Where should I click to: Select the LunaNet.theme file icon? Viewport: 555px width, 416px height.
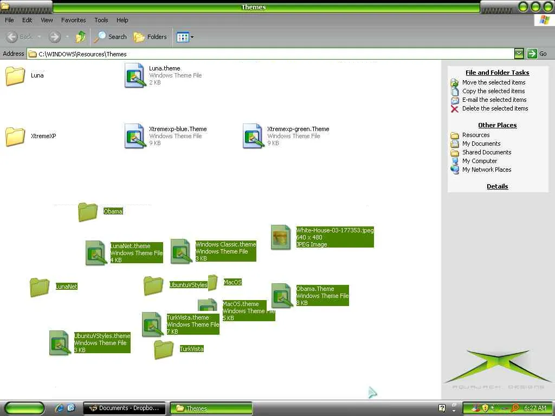[x=96, y=252]
